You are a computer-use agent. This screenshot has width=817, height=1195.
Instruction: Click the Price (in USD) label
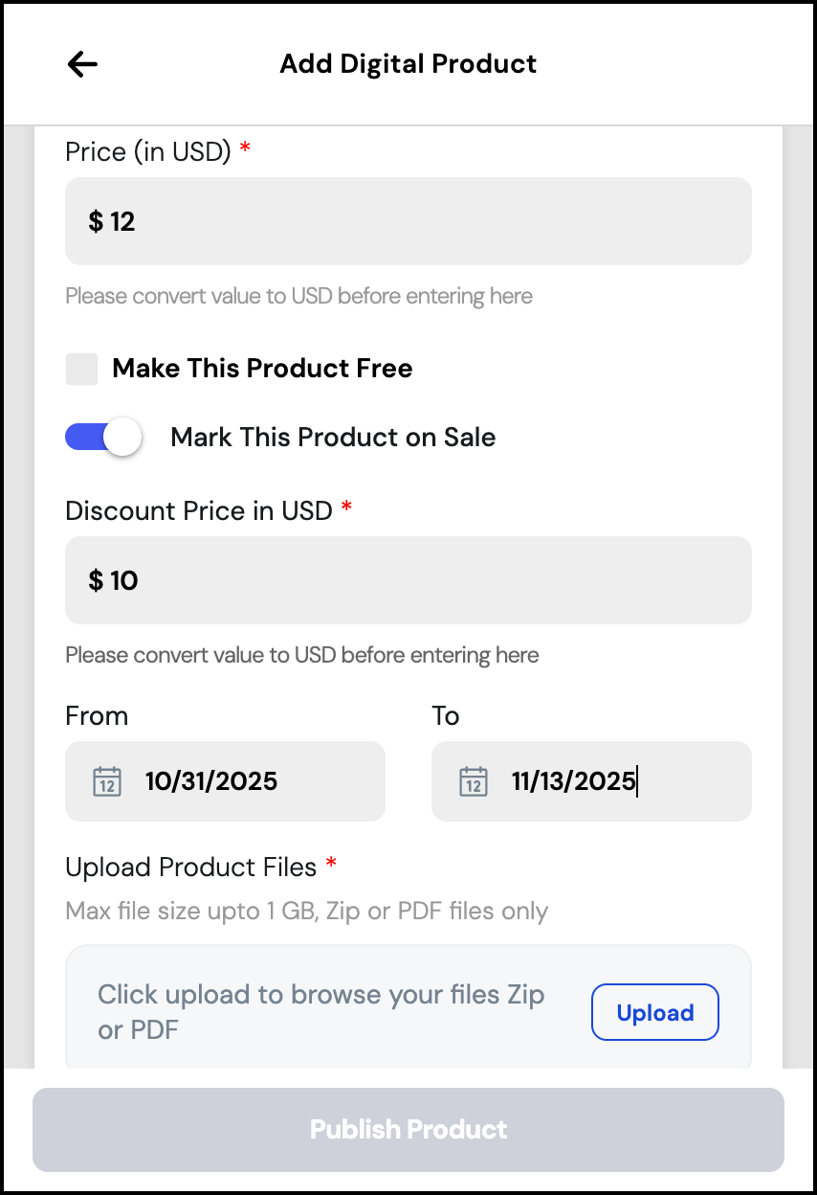tap(148, 151)
